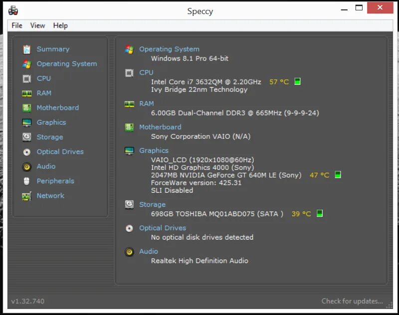Select Audio in the sidebar
Image resolution: width=399 pixels, height=315 pixels.
click(46, 166)
